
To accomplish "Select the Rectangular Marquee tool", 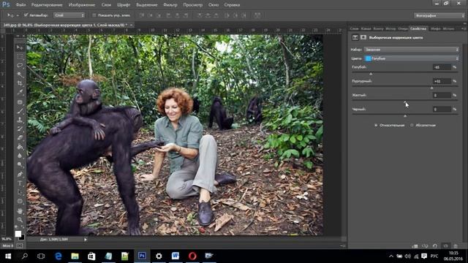I will 20,56.
